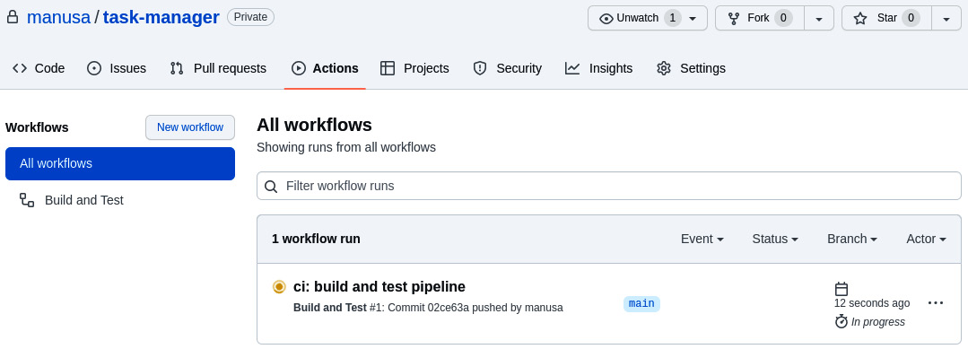Open the Branch filter dropdown
Viewport: 968px width, 349px height.
(x=852, y=239)
